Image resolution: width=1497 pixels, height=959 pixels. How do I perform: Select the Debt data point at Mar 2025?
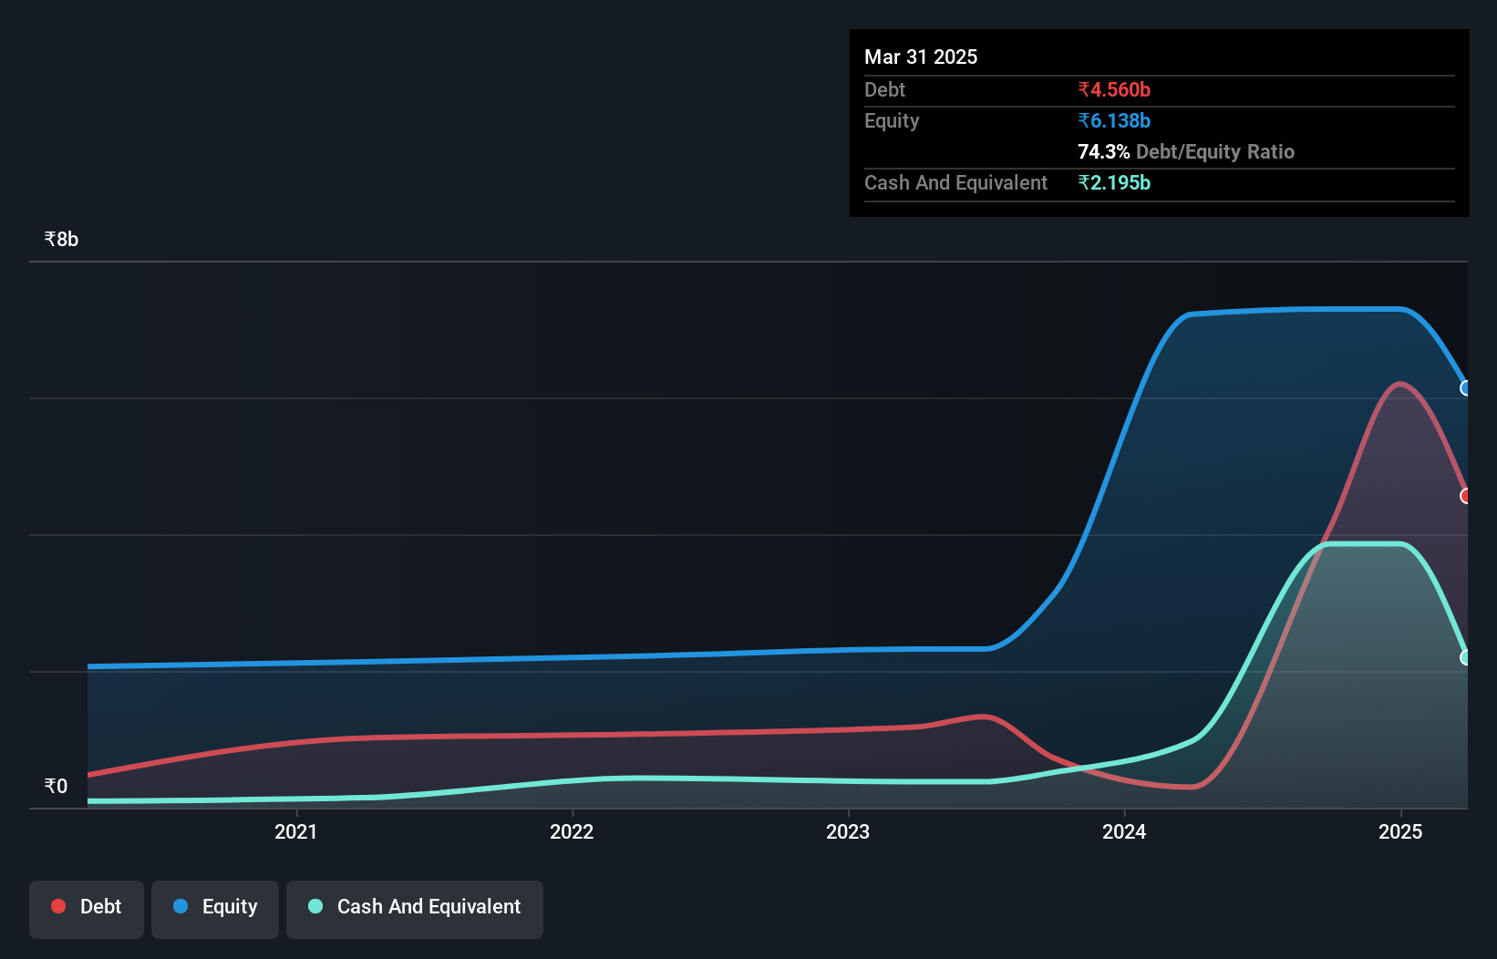point(1466,496)
